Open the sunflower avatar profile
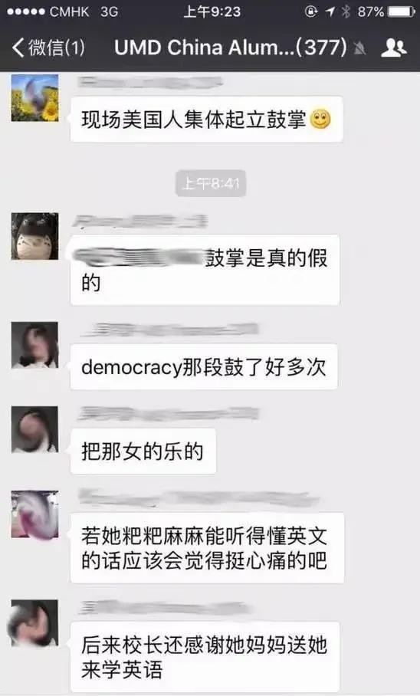Image resolution: width=420 pixels, height=696 pixels. pos(34,98)
